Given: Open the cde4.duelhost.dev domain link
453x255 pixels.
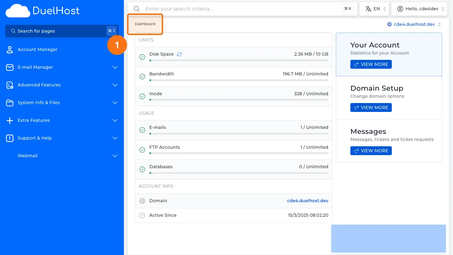Looking at the screenshot, I should tap(307, 201).
